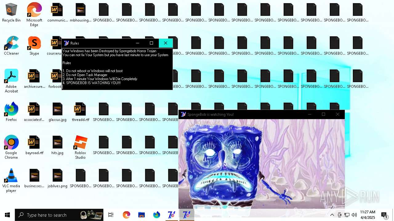Viewport: 394px width, 221px height.
Task: Launch Firefox from the desktop shortcut
Action: pyautogui.click(x=11, y=112)
